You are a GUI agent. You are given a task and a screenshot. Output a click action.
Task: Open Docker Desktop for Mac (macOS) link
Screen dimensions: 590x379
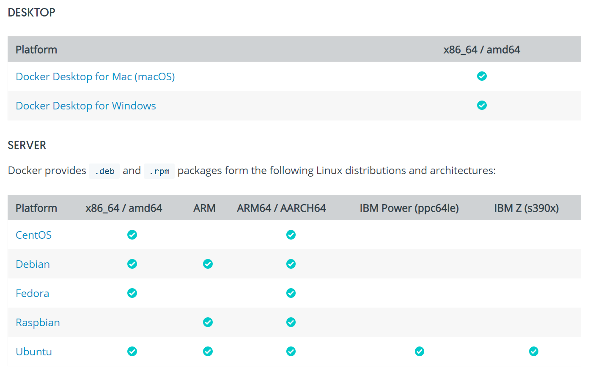pyautogui.click(x=95, y=76)
